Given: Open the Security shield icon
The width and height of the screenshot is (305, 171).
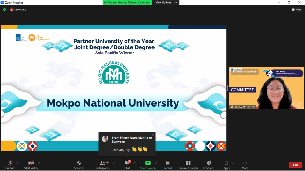Looking at the screenshot, I should tap(79, 163).
